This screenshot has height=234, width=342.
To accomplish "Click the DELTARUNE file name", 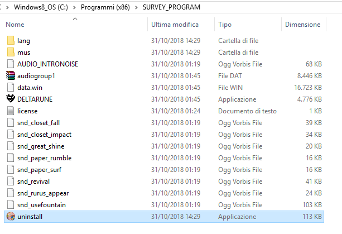I will [35, 99].
